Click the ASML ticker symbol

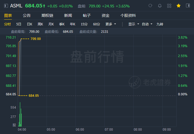tap(16, 6)
